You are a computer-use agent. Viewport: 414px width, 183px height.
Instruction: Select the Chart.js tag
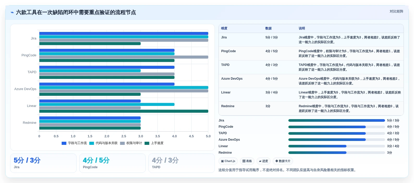[228, 161]
